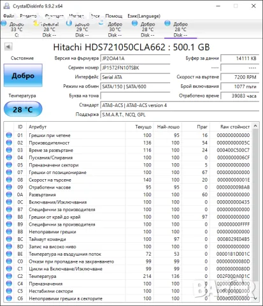Click the status orb for attribute B9
Image resolution: width=263 pixels, height=306 pixels.
pyautogui.click(x=9, y=224)
